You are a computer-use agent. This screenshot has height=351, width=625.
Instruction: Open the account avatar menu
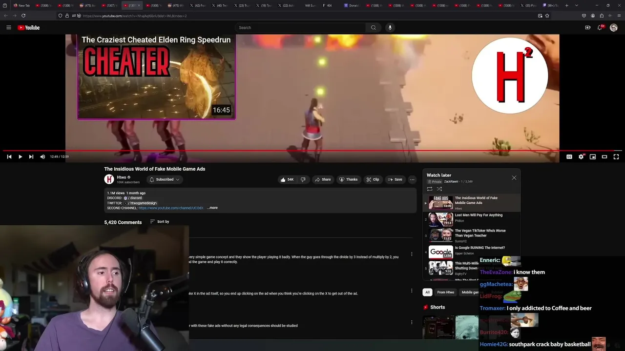pos(614,28)
